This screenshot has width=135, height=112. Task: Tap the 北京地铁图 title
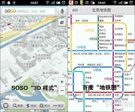(x=101, y=10)
